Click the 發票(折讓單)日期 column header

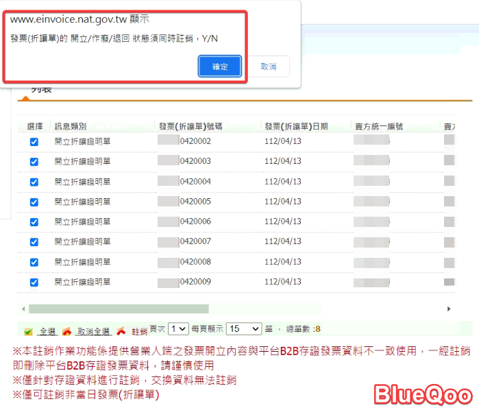point(296,126)
